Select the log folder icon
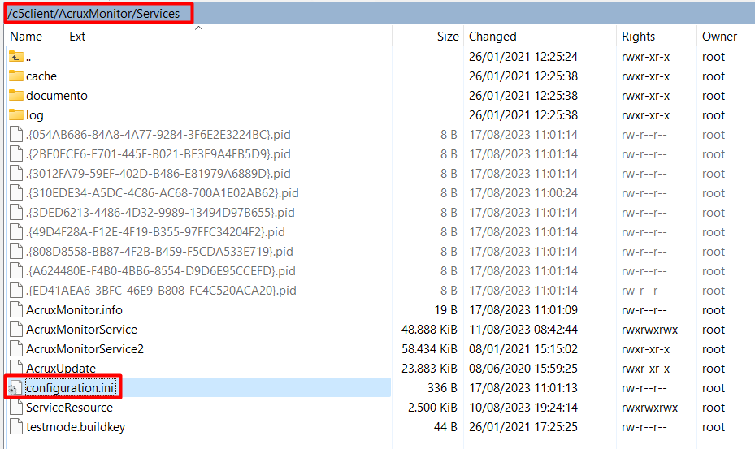The width and height of the screenshot is (755, 449). (x=16, y=115)
